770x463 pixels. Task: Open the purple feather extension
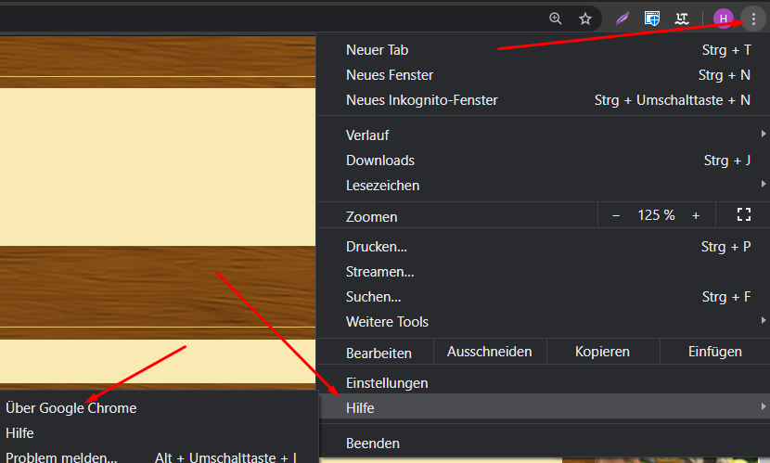[622, 18]
